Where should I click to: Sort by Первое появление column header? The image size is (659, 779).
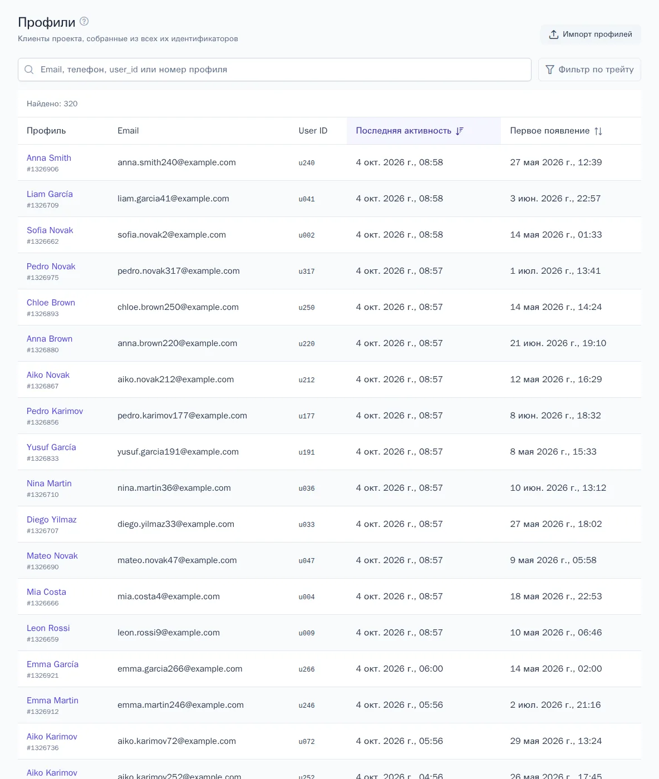(x=571, y=131)
